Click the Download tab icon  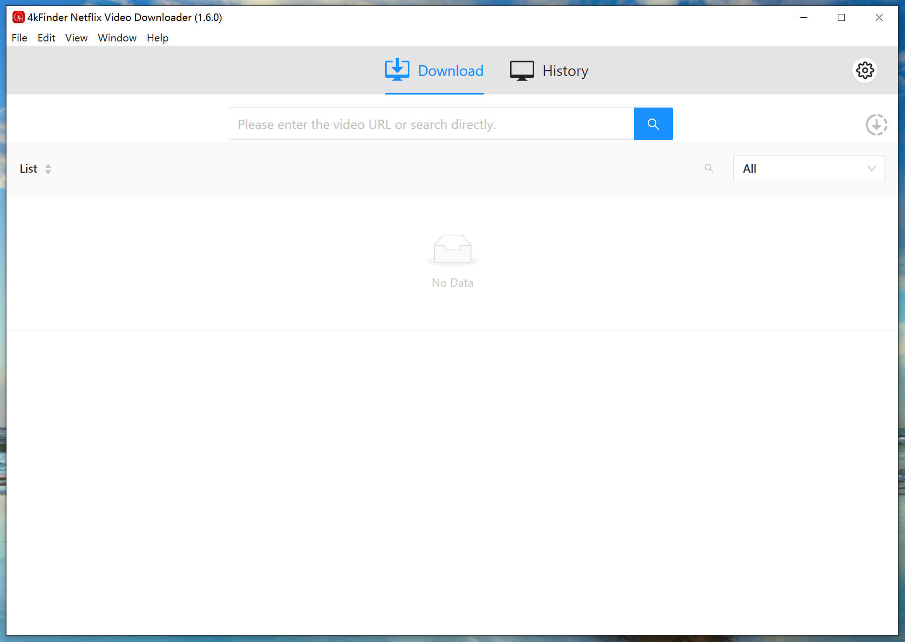tap(398, 70)
